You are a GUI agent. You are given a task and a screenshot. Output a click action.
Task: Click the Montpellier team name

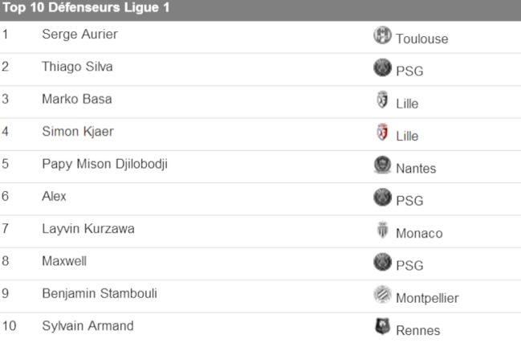[x=427, y=298]
